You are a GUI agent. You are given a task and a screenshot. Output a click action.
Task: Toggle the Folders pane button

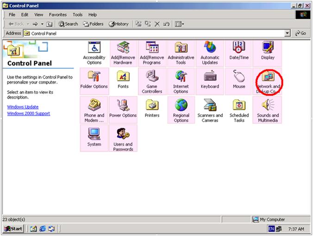pos(93,24)
